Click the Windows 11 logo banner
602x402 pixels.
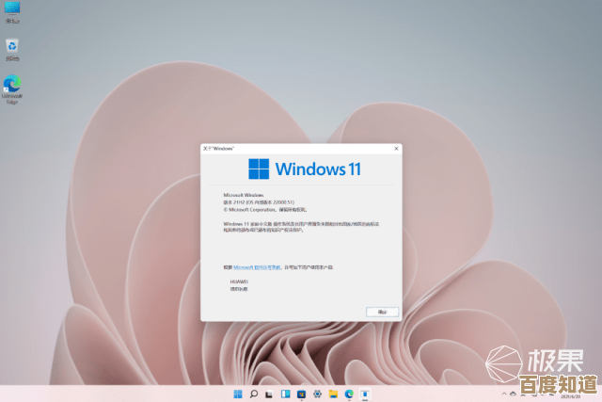click(x=304, y=169)
